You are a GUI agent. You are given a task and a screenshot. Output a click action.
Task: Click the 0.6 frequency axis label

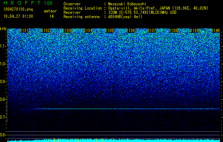click(x=3, y=135)
